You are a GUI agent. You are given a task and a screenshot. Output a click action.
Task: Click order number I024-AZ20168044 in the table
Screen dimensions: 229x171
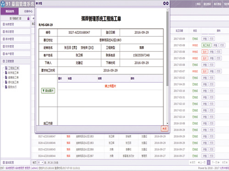47,156
